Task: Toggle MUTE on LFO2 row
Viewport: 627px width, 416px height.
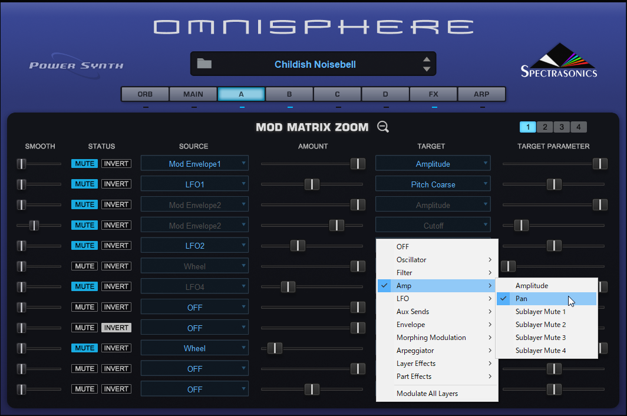Action: click(x=84, y=246)
